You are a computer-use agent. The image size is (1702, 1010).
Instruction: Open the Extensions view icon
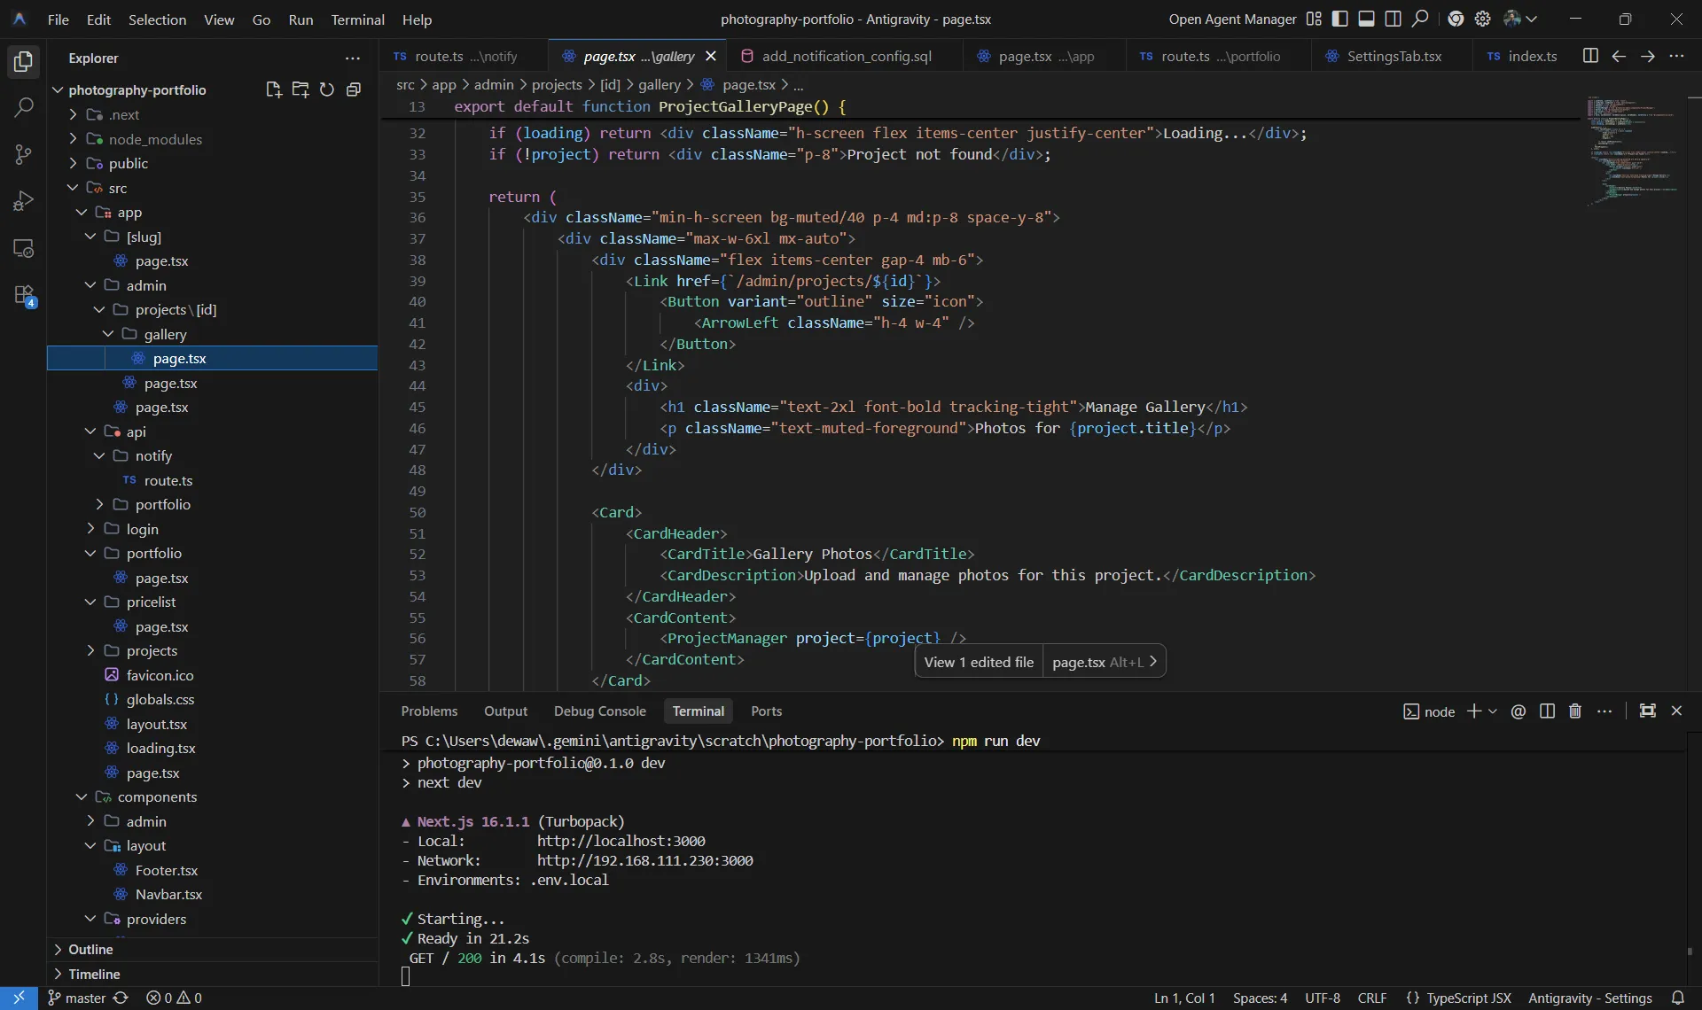coord(24,295)
